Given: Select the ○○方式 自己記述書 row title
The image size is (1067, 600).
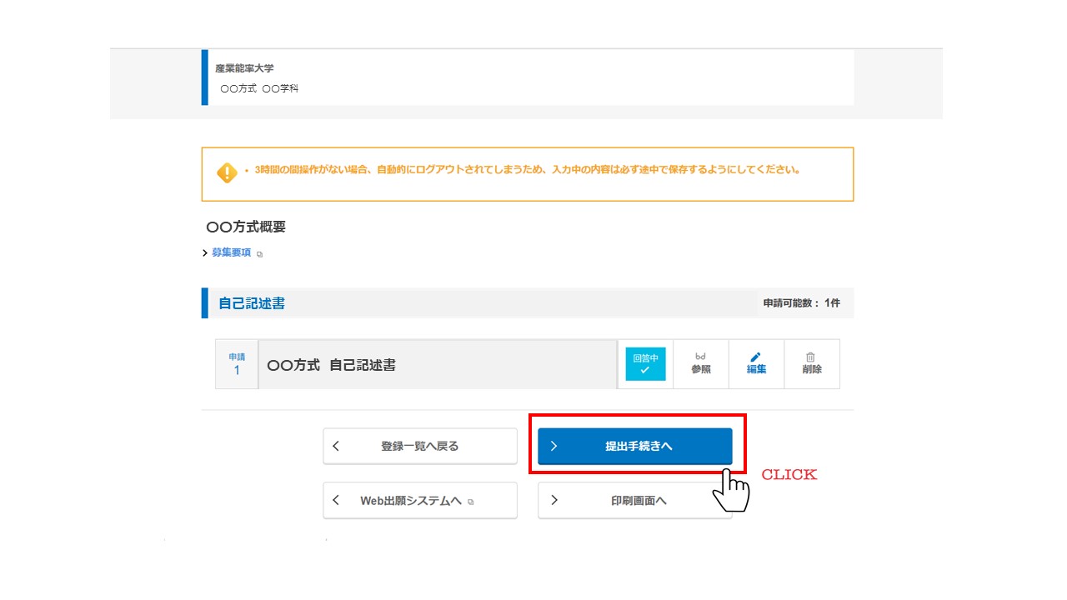Looking at the screenshot, I should click(x=332, y=365).
